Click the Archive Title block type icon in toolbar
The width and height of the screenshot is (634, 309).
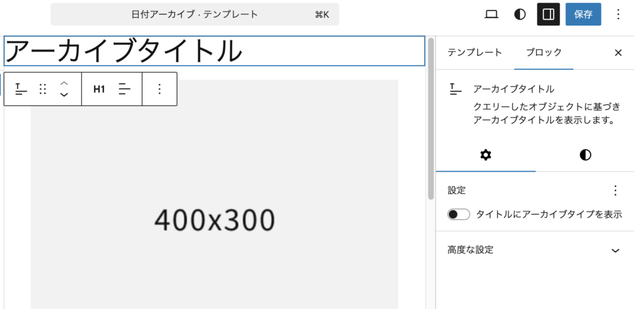[21, 89]
